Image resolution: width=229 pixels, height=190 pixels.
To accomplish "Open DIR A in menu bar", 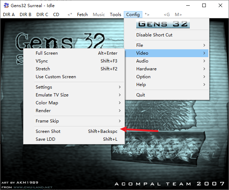I will point(9,15).
